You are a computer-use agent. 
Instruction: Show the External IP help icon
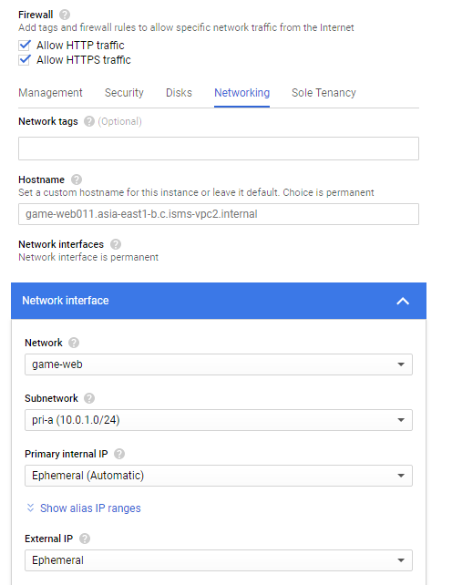[x=85, y=539]
